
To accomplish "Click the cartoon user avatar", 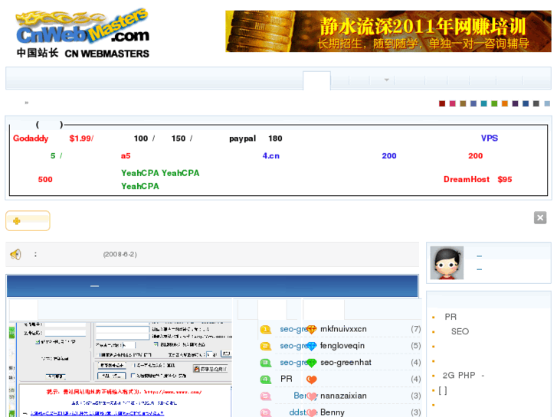I will 447,262.
